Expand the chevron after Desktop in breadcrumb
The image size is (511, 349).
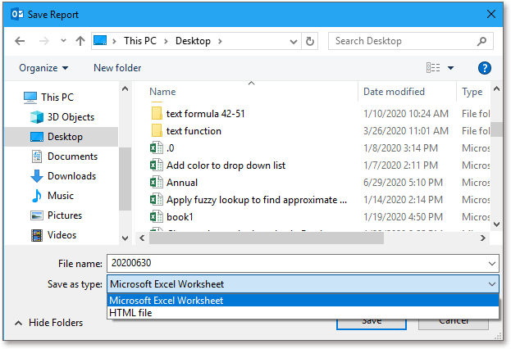click(220, 41)
